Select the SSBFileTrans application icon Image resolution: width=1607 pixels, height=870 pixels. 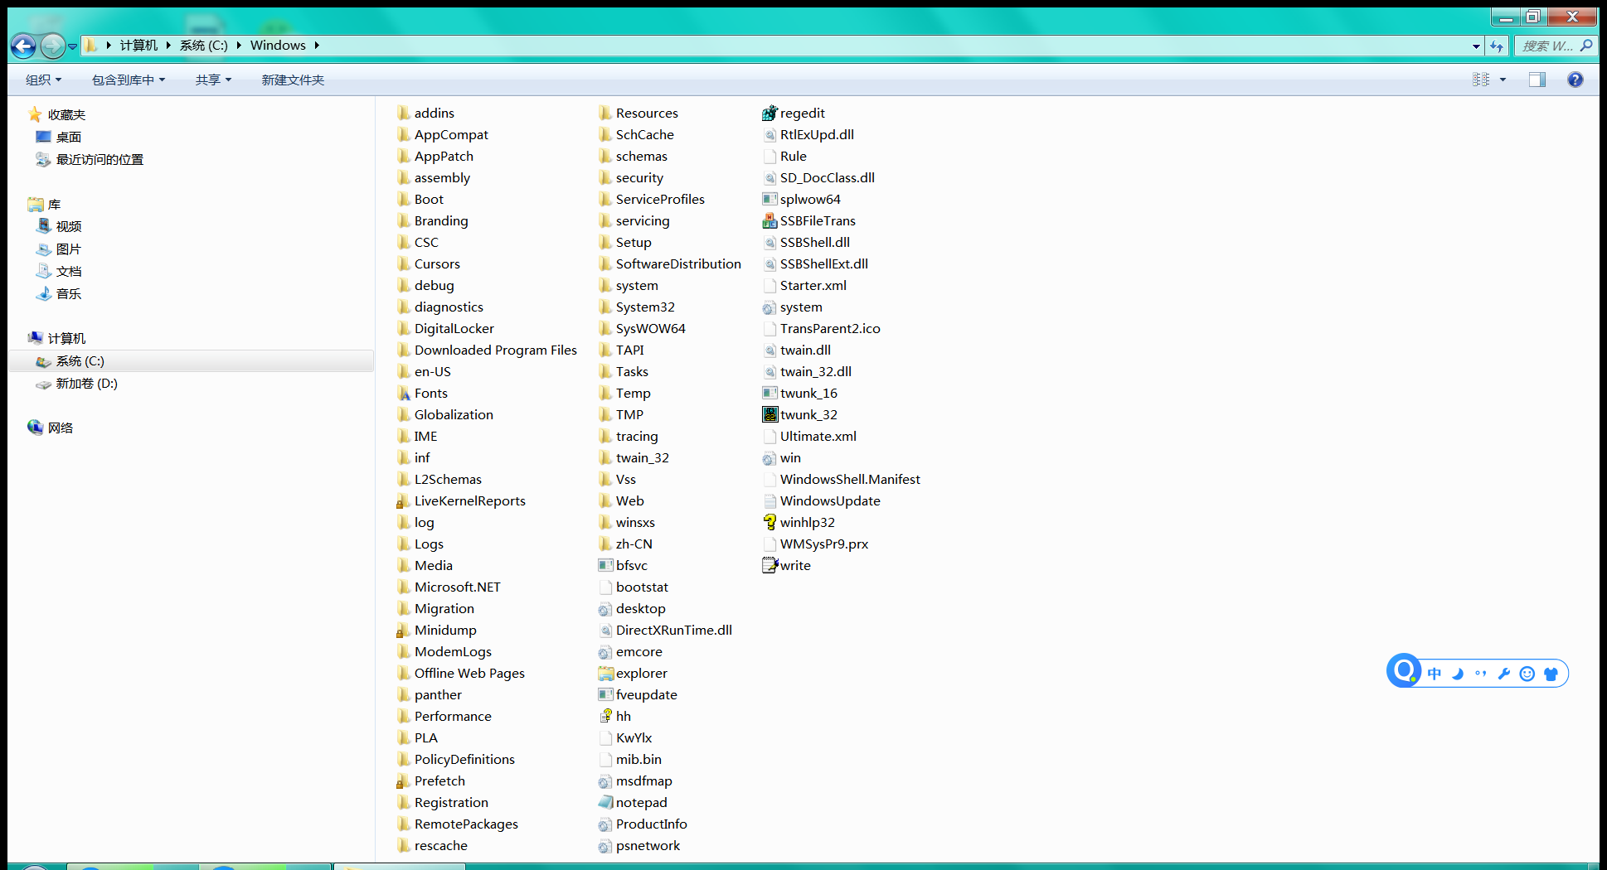pos(770,220)
